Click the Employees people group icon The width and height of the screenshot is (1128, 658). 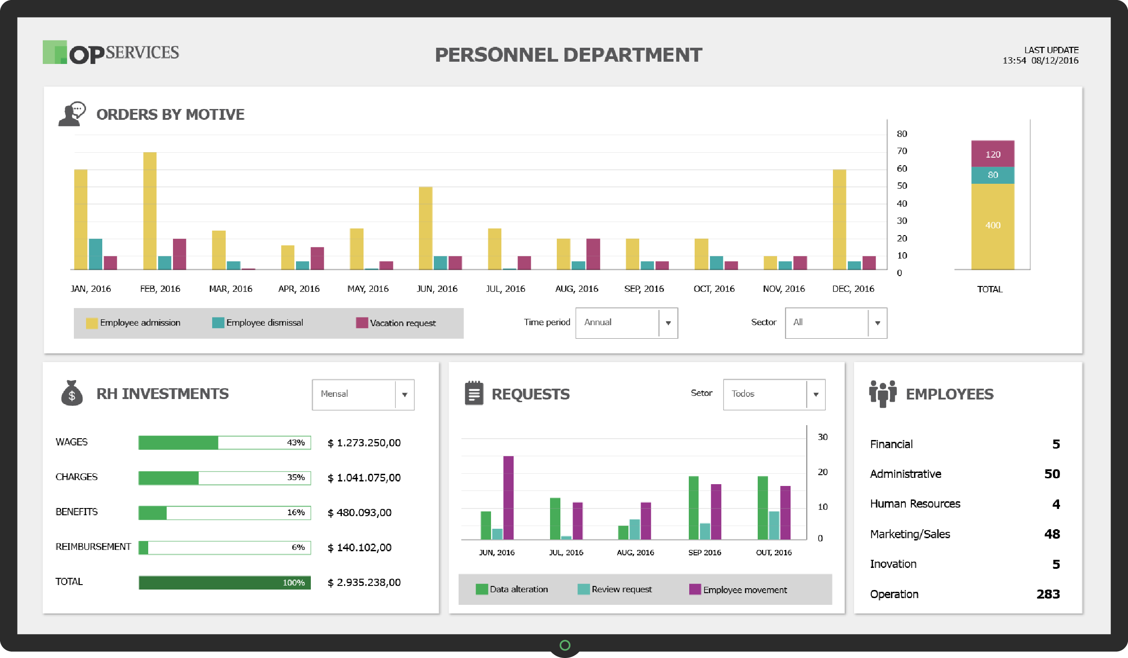pyautogui.click(x=882, y=394)
